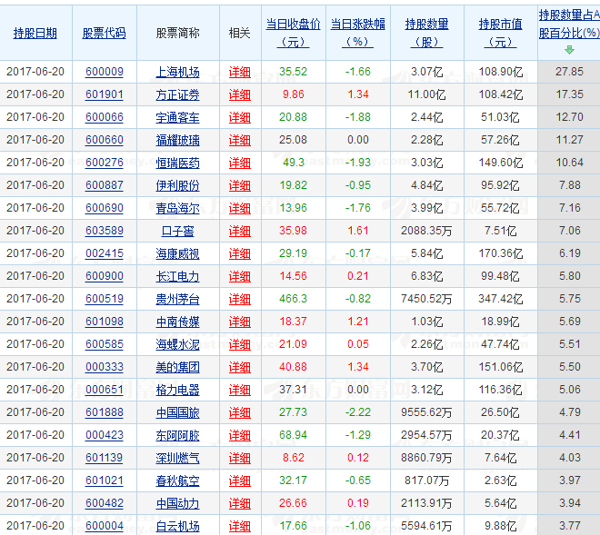Click 详细 link for 方正证券
The image size is (600, 535).
239,94
